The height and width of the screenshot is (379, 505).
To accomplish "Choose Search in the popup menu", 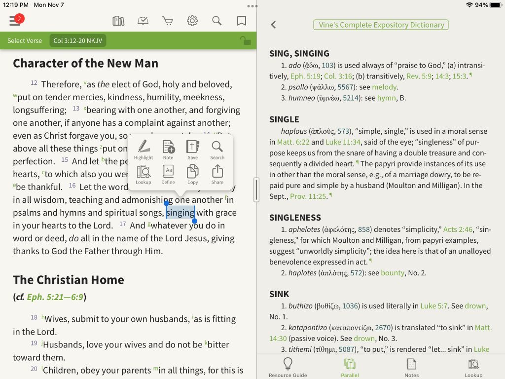I will [x=217, y=150].
